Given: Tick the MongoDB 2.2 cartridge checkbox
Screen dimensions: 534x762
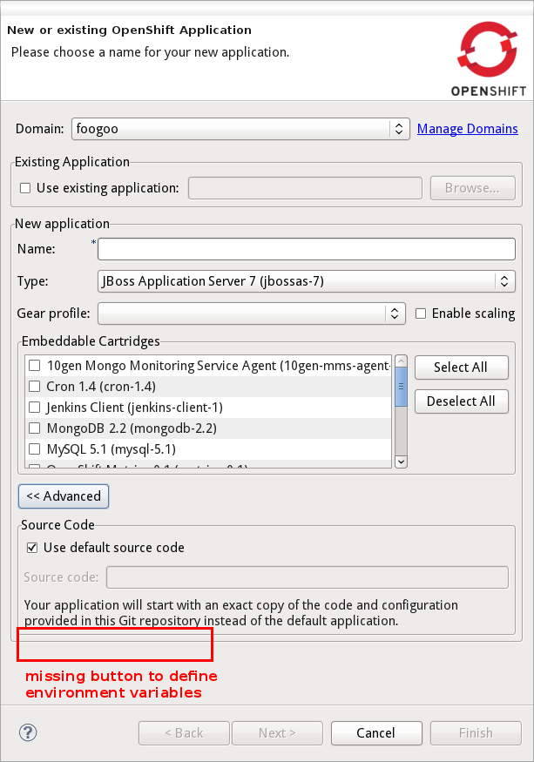Looking at the screenshot, I should coord(35,428).
